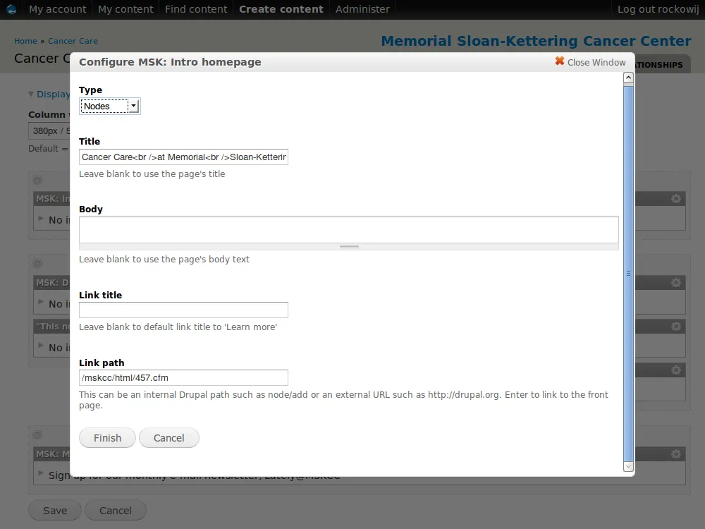The image size is (705, 529).
Task: Click the dialog scrollbar down arrow
Action: point(629,466)
